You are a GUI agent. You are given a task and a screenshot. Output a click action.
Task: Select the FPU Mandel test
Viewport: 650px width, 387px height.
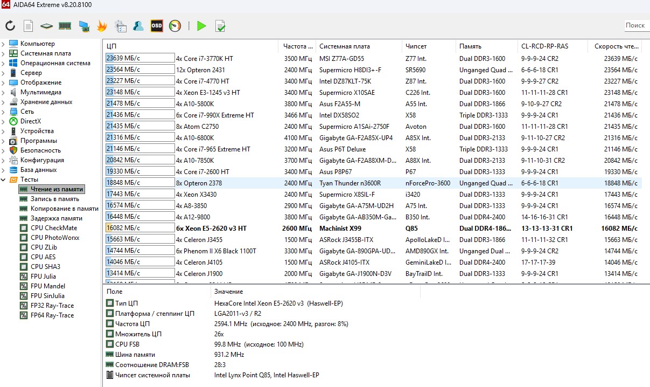[48, 286]
